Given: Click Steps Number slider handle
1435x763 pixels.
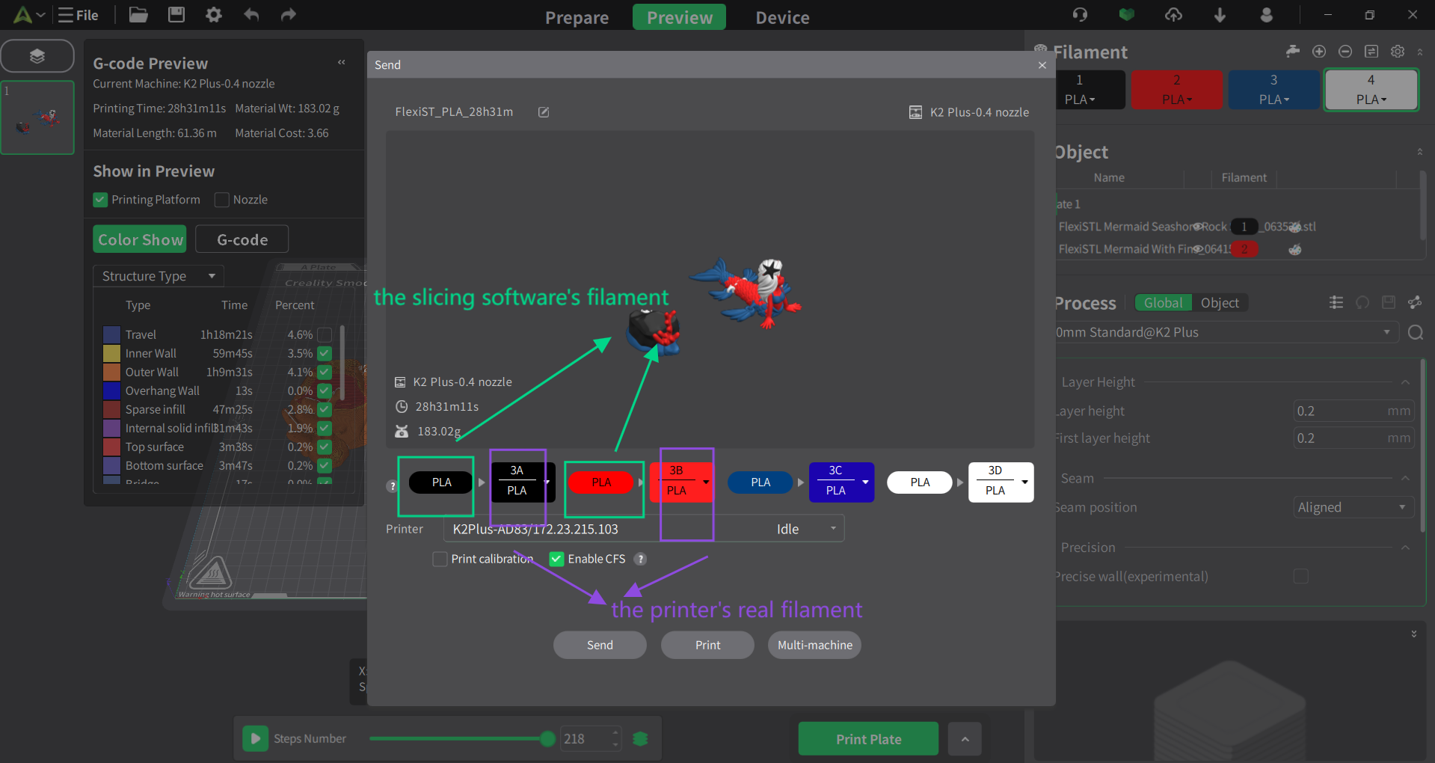Looking at the screenshot, I should (x=547, y=739).
